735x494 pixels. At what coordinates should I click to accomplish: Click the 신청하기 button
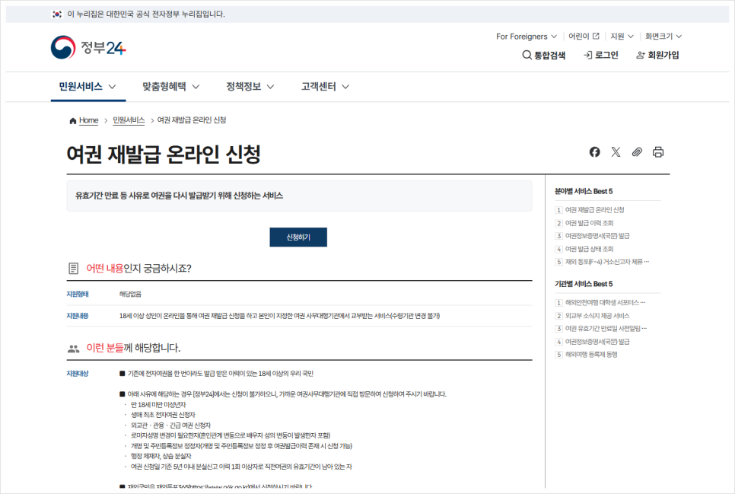point(297,237)
